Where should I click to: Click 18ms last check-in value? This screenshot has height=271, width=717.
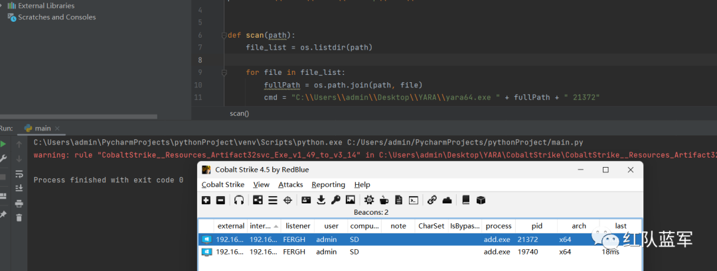(x=611, y=252)
